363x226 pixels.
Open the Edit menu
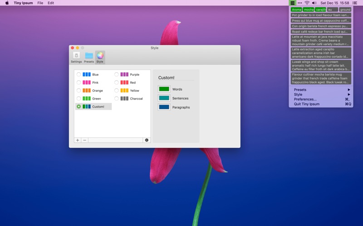coord(51,3)
